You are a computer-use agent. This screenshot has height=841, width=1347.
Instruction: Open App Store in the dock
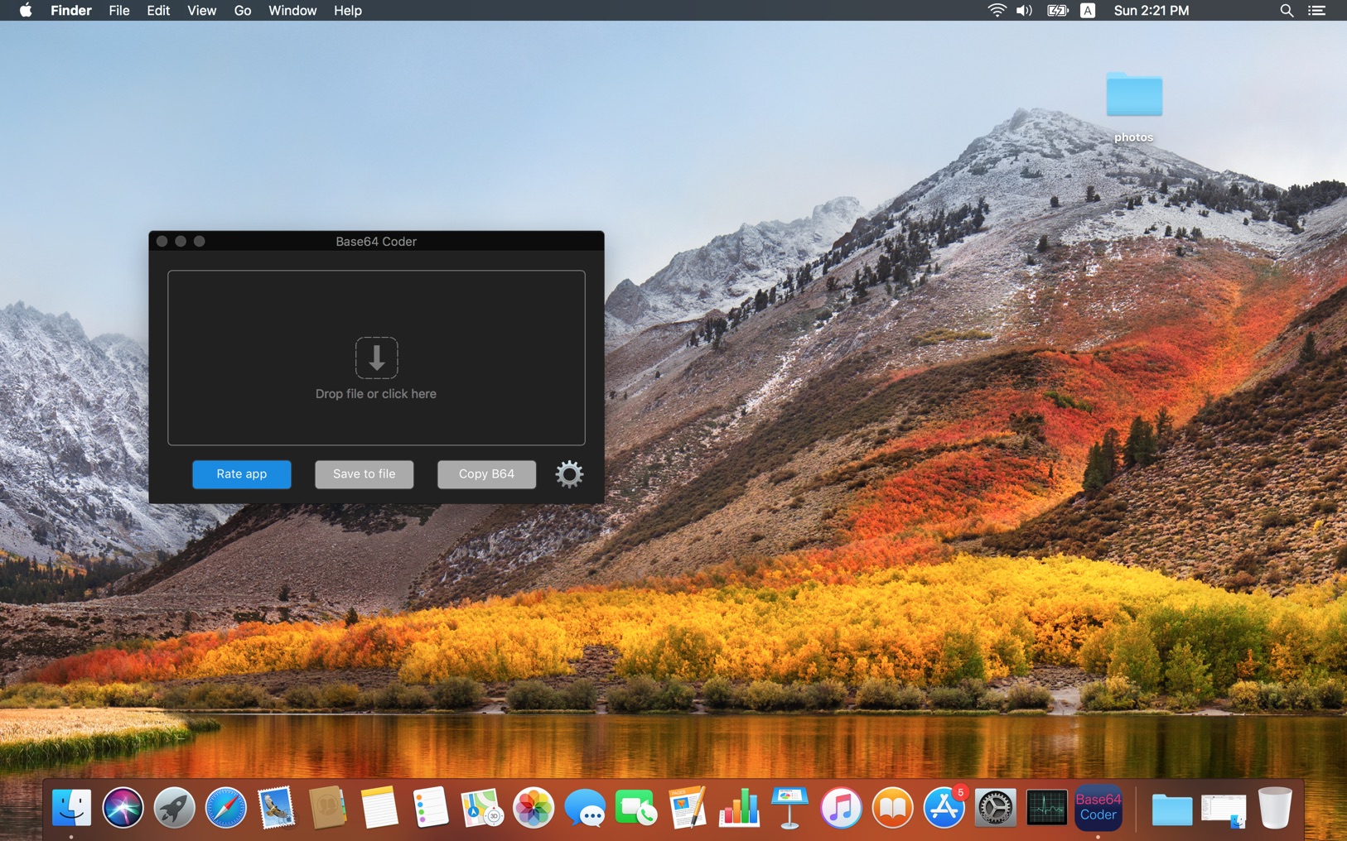(944, 808)
